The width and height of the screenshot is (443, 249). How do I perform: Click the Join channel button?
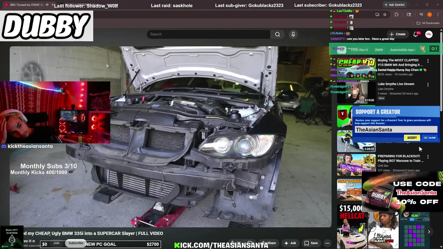(56, 243)
